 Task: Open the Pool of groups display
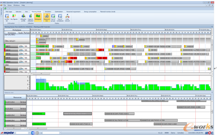53,18
